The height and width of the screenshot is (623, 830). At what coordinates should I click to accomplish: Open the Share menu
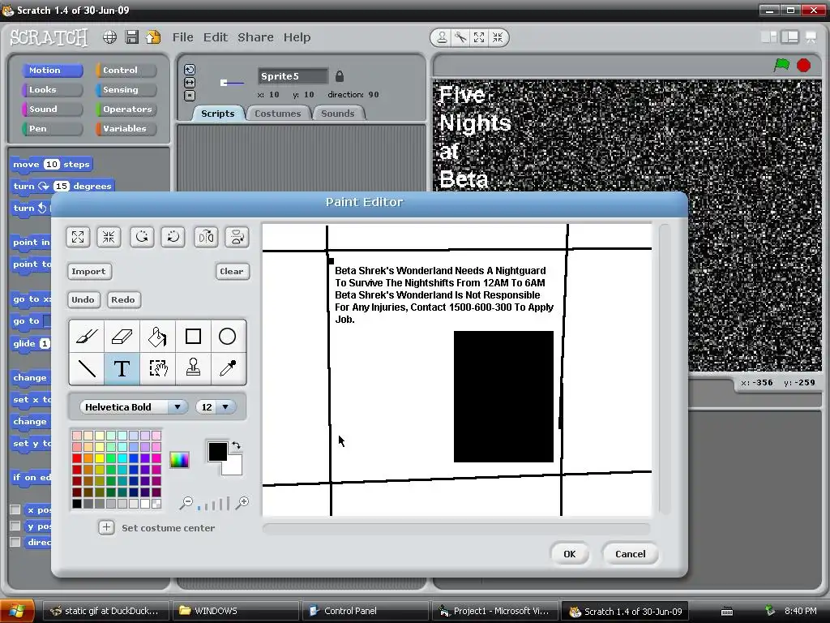coord(255,37)
